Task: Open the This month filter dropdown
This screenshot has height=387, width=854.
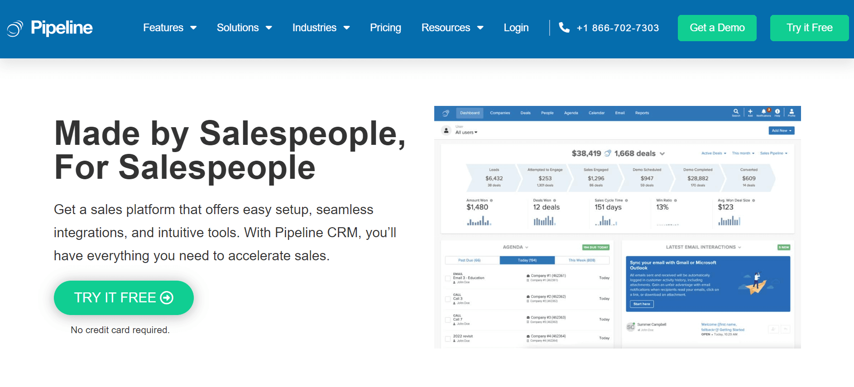Action: 743,153
